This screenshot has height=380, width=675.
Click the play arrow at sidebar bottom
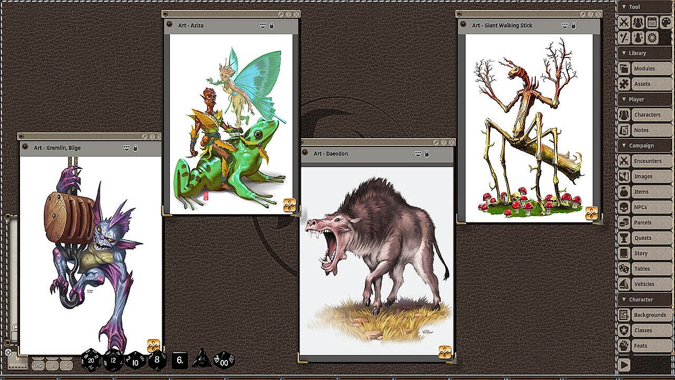point(624,365)
